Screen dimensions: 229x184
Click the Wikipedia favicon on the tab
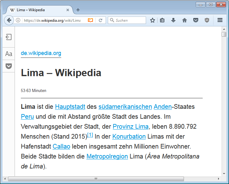click(12, 10)
